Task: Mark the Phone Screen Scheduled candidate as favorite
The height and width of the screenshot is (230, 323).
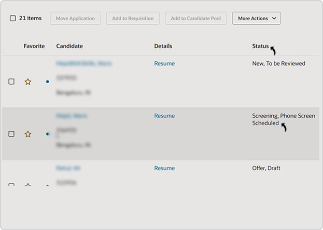Action: click(x=28, y=134)
